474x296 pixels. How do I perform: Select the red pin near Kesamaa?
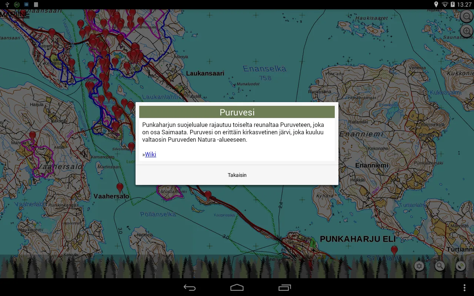coord(72,64)
